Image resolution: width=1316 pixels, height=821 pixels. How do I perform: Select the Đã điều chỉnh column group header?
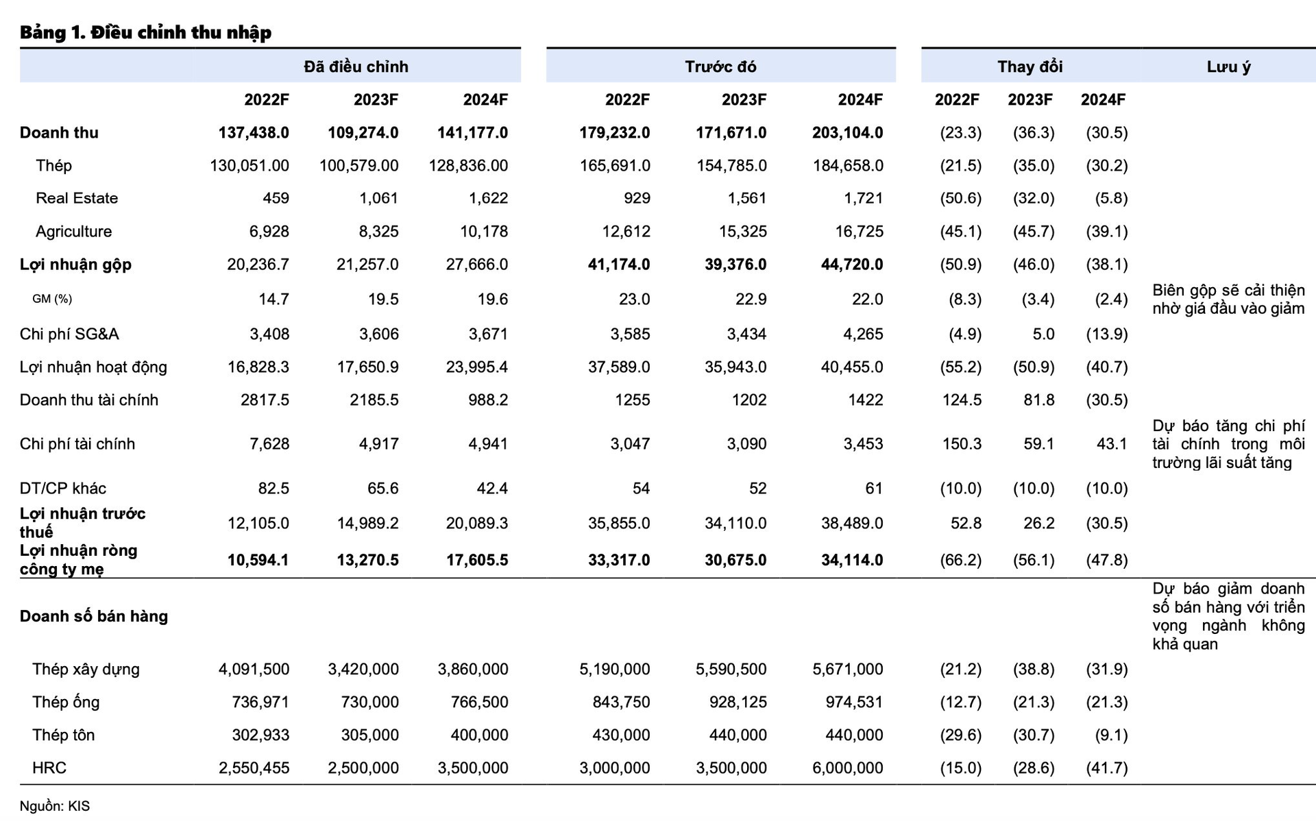click(356, 66)
